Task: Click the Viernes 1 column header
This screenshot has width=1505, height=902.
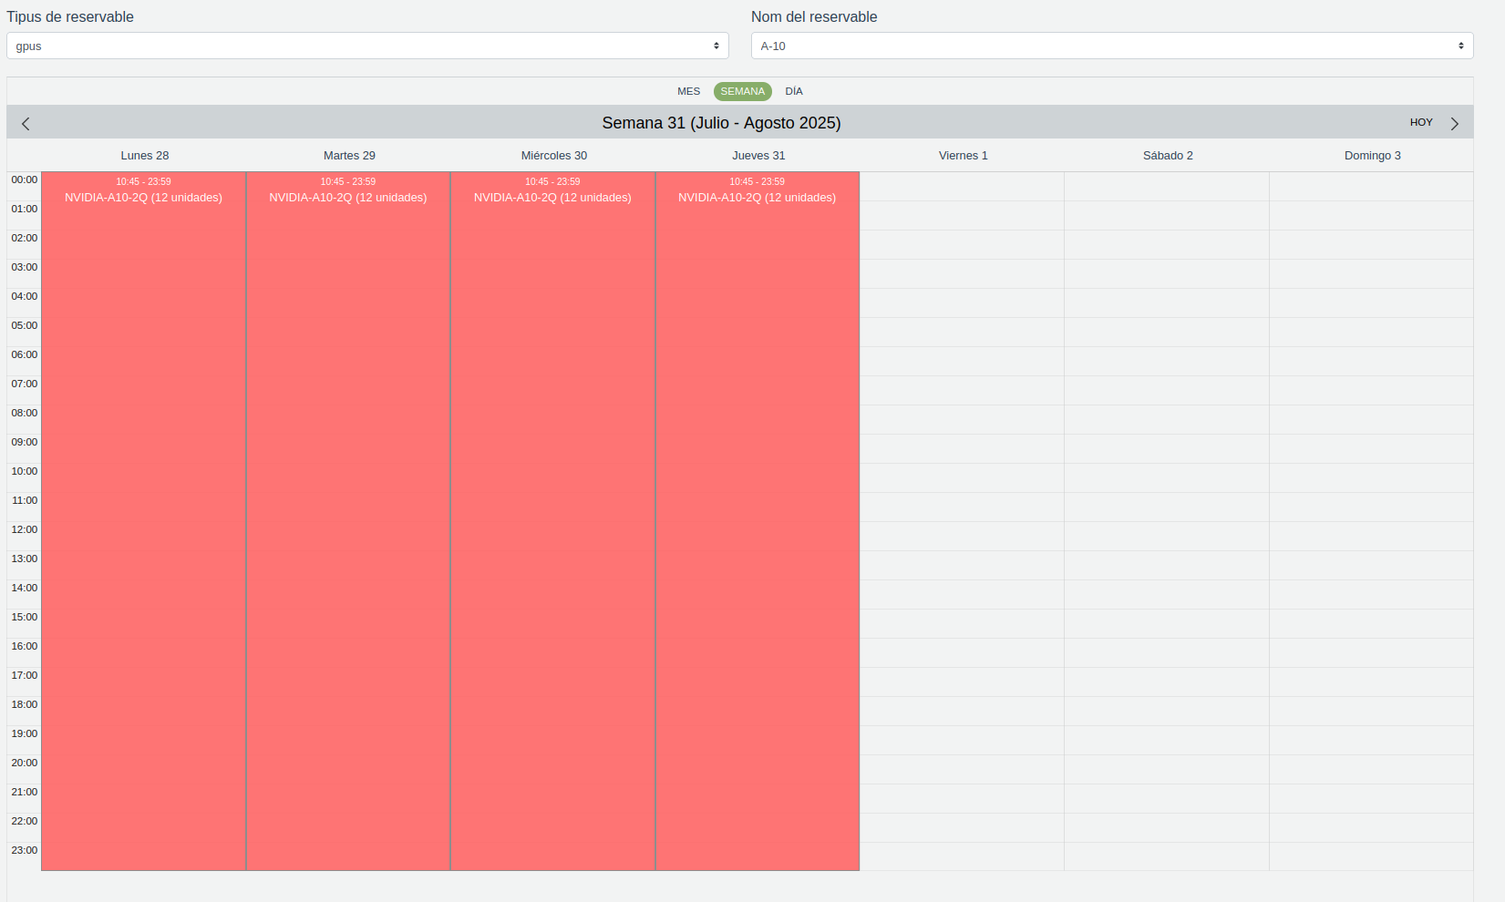Action: [963, 156]
